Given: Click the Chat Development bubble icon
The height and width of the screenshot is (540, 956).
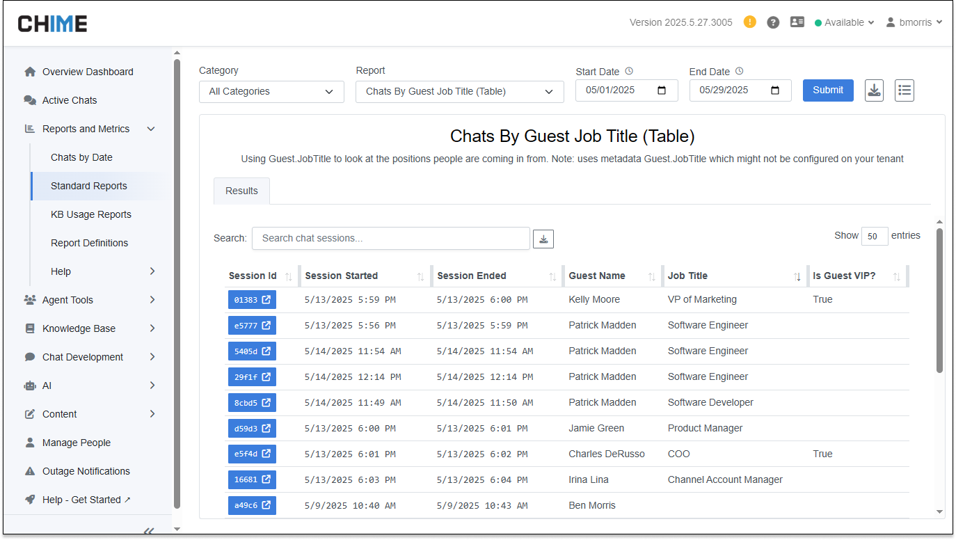Looking at the screenshot, I should (x=30, y=357).
